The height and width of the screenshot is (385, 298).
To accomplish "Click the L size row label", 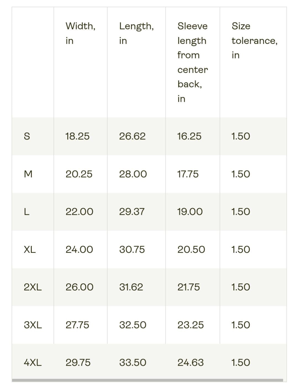I will pos(27,212).
